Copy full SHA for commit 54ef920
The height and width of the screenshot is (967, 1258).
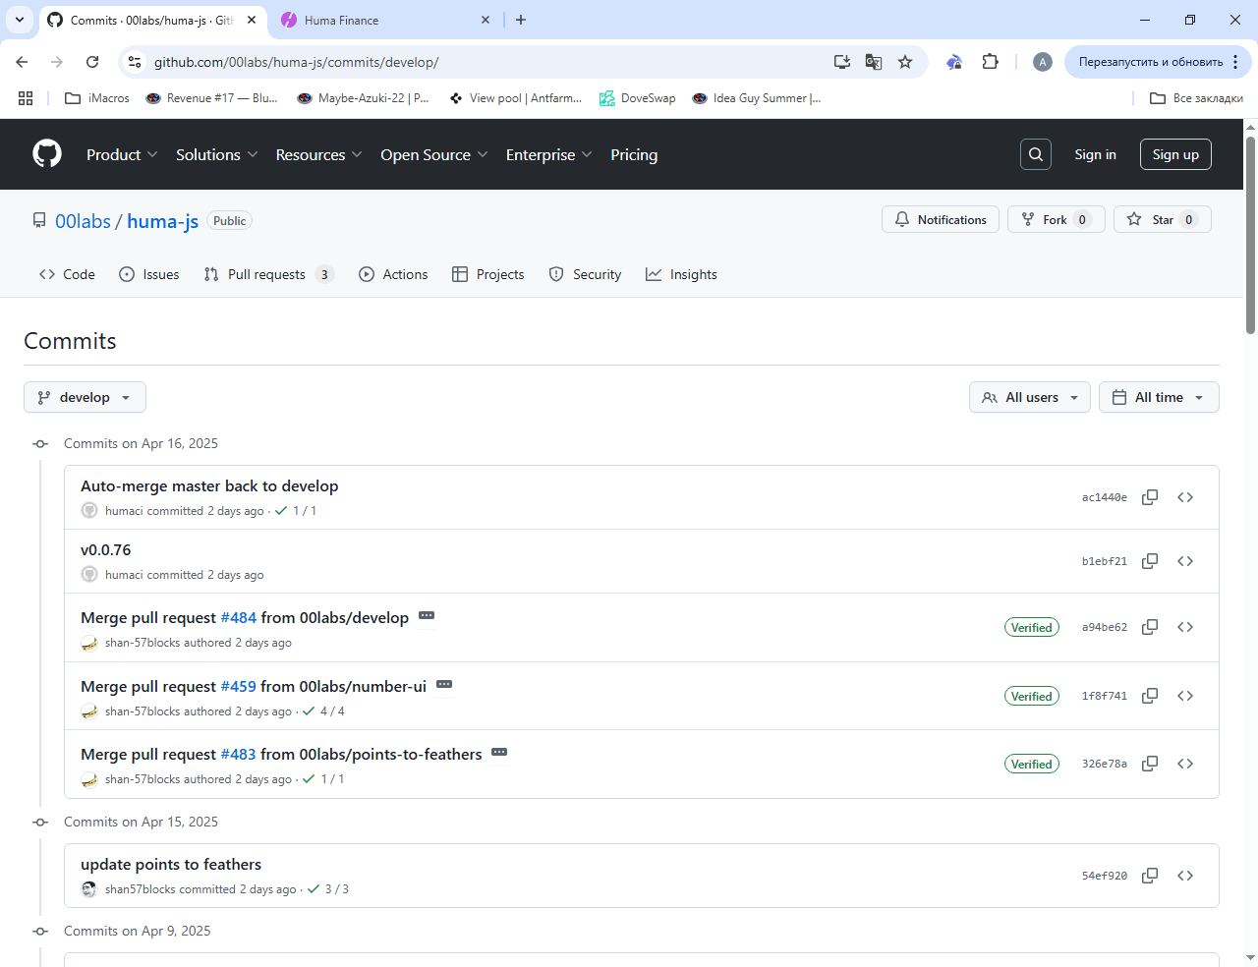pyautogui.click(x=1150, y=876)
